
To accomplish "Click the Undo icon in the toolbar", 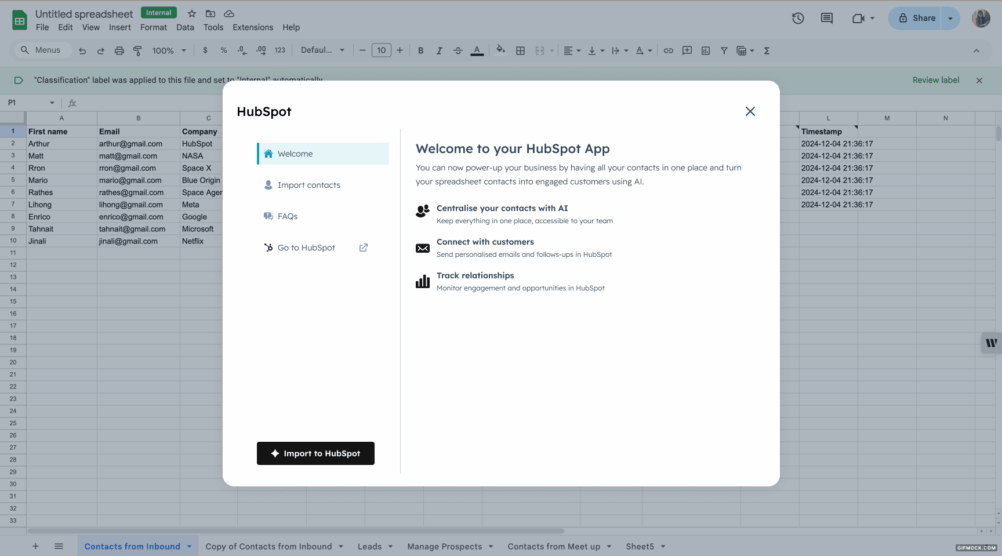I will point(82,50).
